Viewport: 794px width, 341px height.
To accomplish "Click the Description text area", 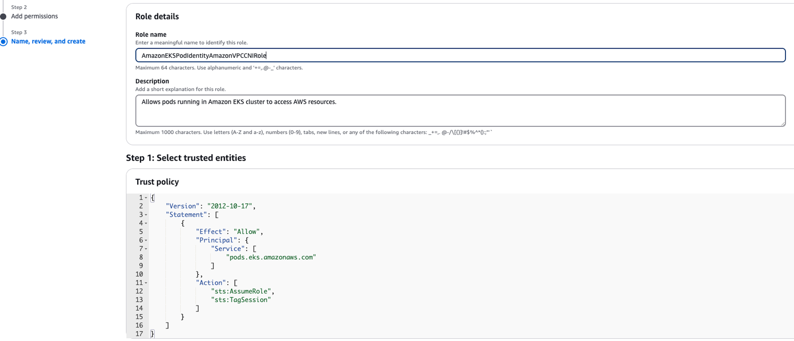I will [x=460, y=110].
